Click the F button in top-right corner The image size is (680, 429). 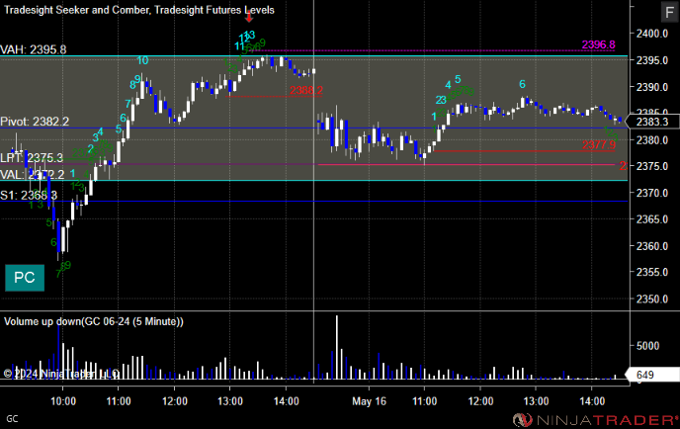[669, 12]
